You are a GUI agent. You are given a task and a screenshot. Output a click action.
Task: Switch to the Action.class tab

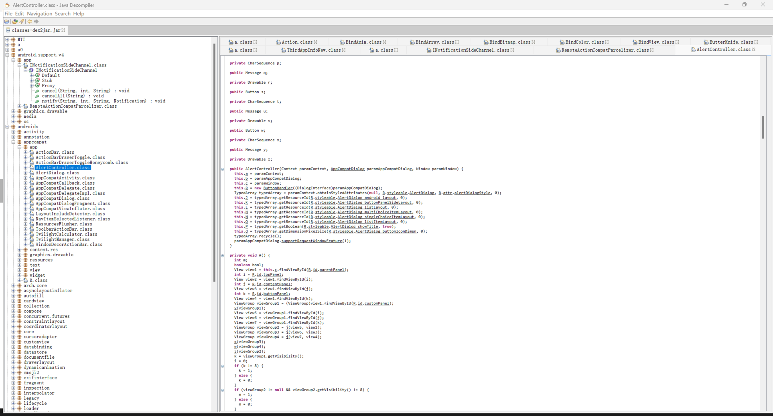[297, 42]
